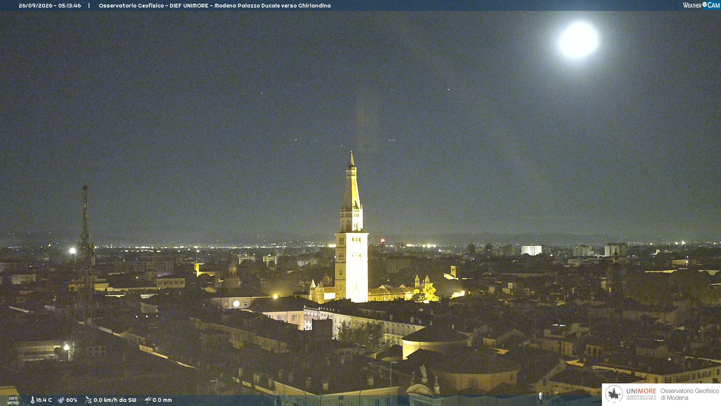Click the white lit apartment building on horizon
Image resolution: width=721 pixels, height=406 pixels.
click(x=531, y=250)
